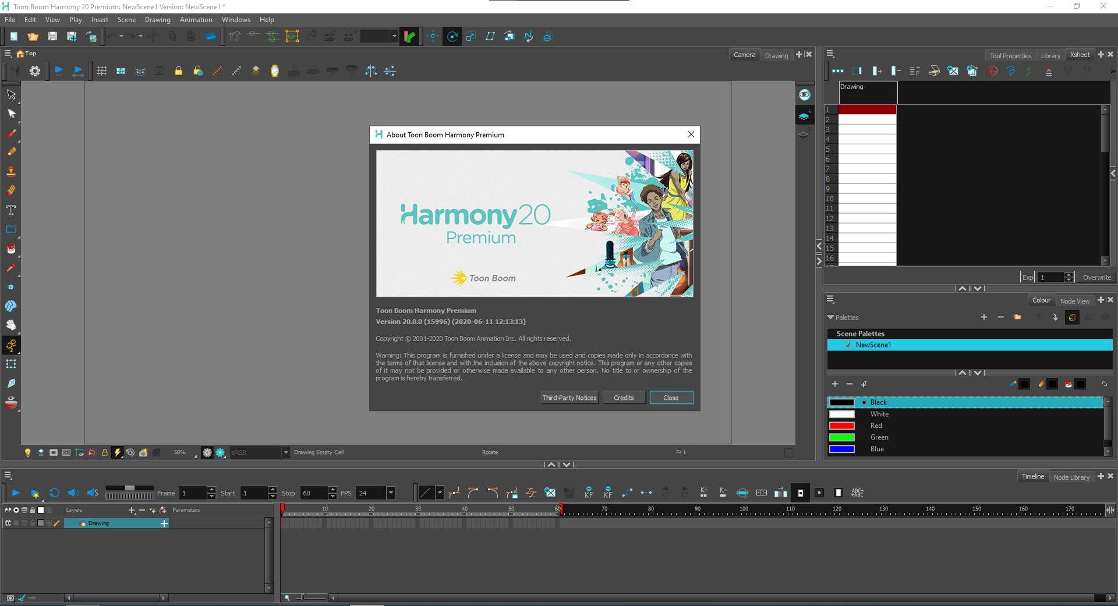Viewport: 1118px width, 606px height.
Task: Select the Eraser tool
Action: click(x=11, y=190)
